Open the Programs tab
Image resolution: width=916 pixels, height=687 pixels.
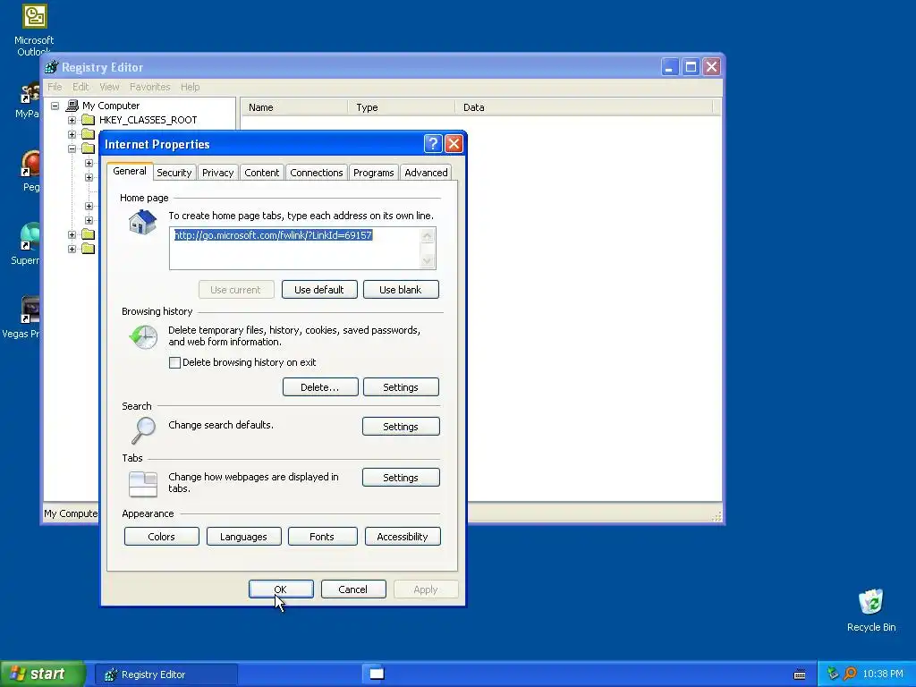(x=373, y=173)
